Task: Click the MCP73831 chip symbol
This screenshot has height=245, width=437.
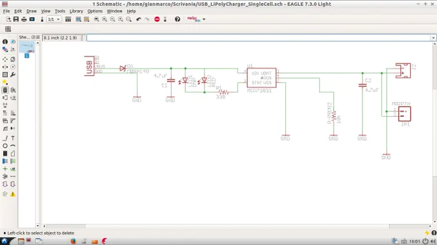Action: [x=262, y=78]
